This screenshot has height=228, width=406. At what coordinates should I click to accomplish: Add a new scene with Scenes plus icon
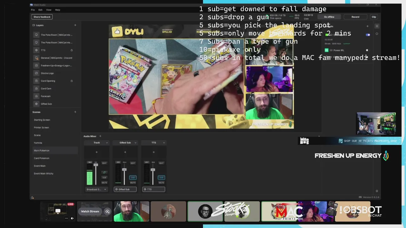point(75,112)
